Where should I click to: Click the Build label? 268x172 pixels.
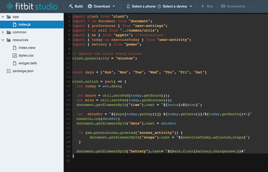(x=79, y=6)
